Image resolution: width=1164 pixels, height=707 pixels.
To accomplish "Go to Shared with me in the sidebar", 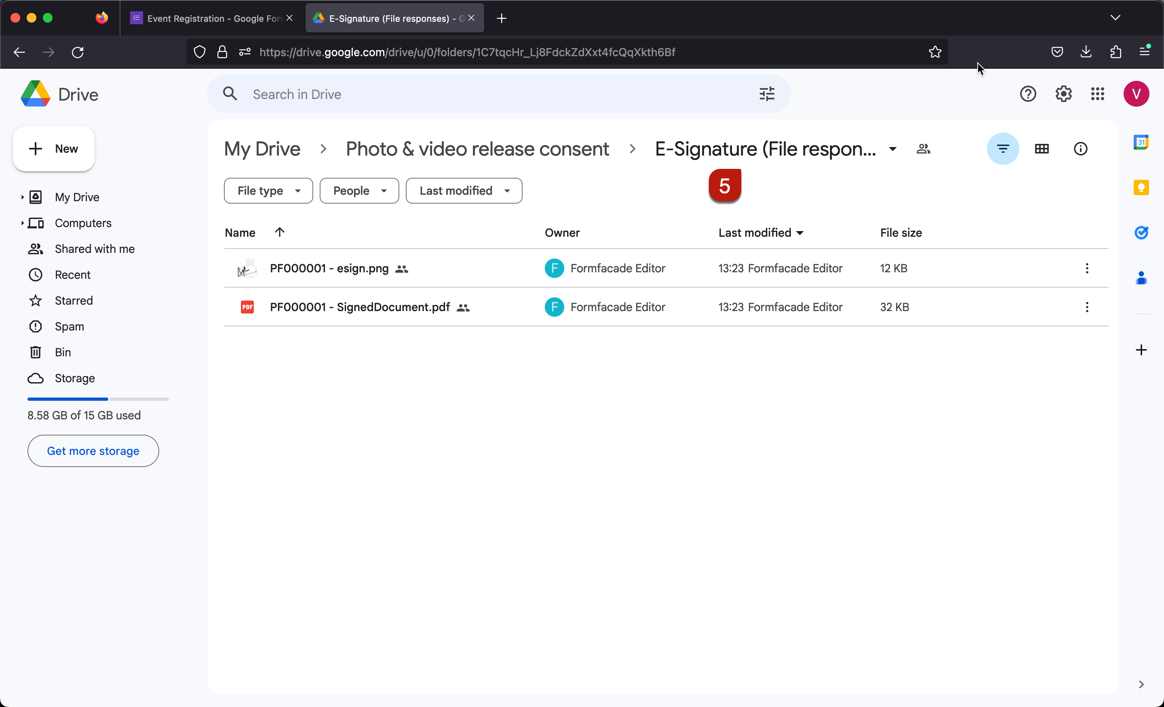I will [x=94, y=249].
